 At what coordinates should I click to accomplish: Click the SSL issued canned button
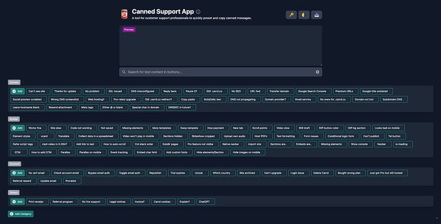coord(116,91)
